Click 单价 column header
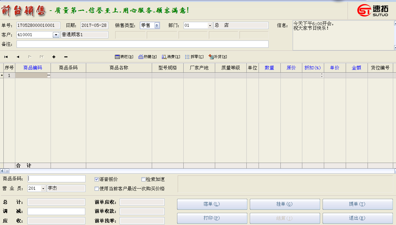Image resolution: width=396 pixels, height=225 pixels. pos(335,68)
